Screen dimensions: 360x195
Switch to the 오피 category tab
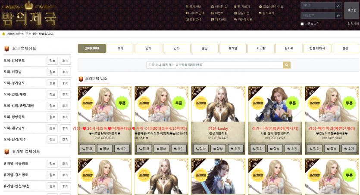pos(120,49)
